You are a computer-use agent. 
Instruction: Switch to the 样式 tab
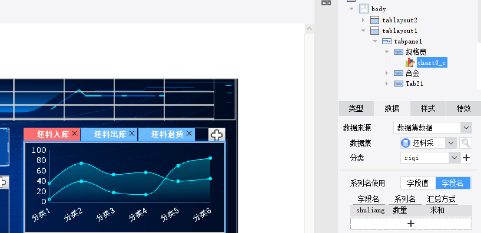[x=427, y=108]
